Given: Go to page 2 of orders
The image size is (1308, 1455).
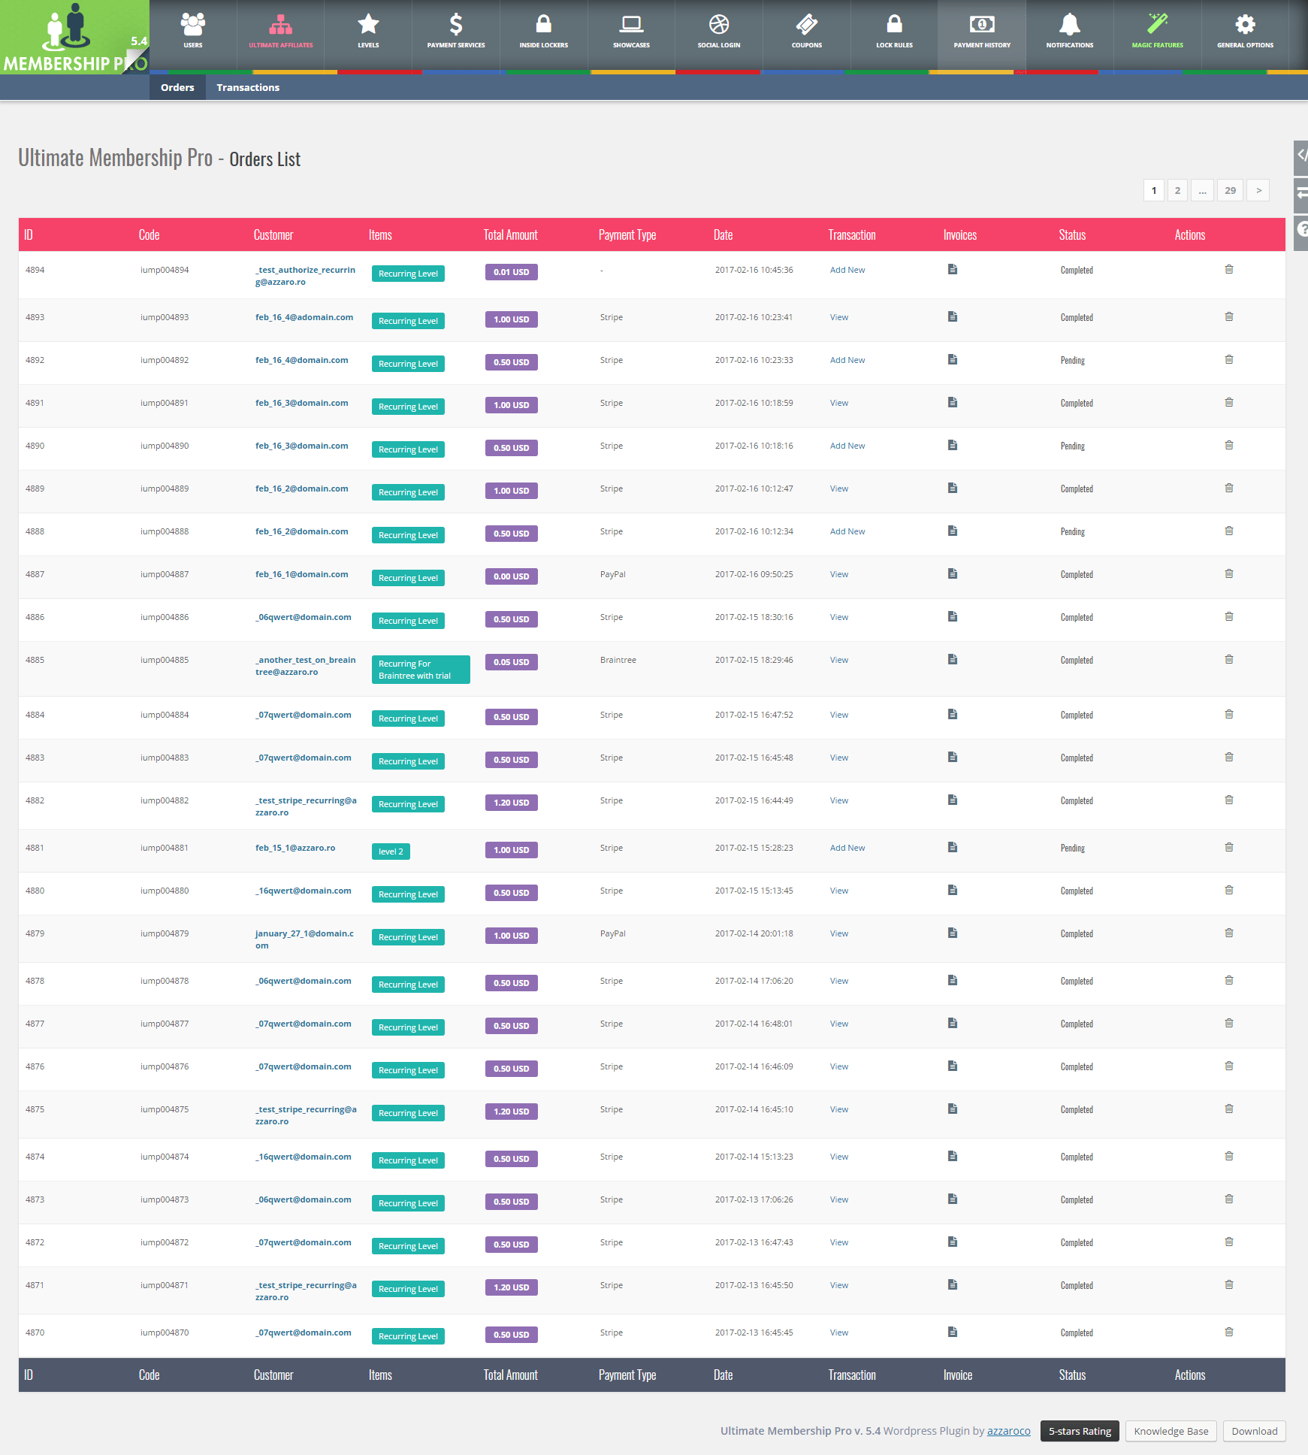Looking at the screenshot, I should click(1177, 191).
